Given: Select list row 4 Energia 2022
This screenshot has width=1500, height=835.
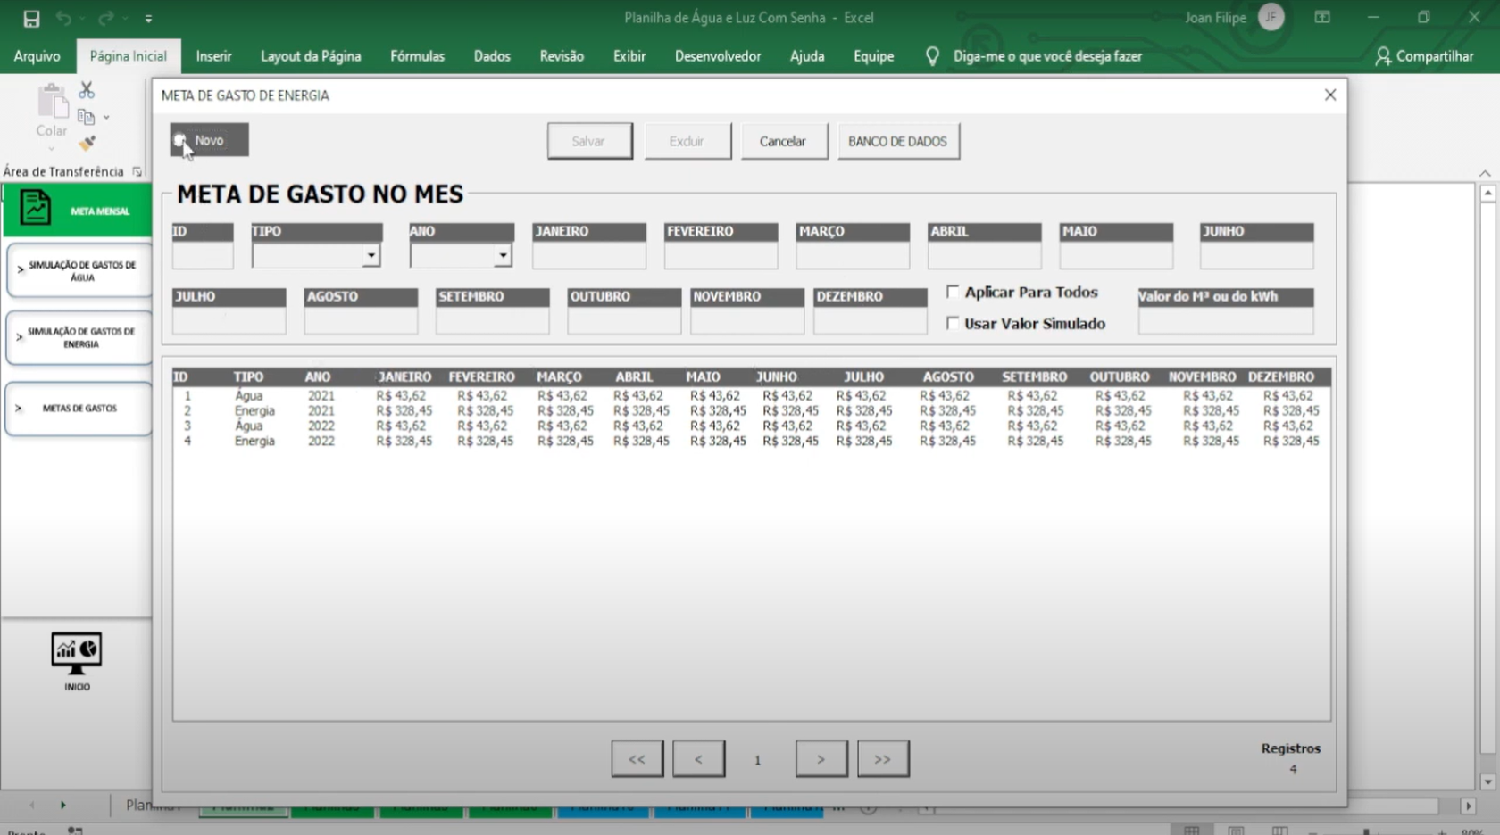Looking at the screenshot, I should pos(751,442).
